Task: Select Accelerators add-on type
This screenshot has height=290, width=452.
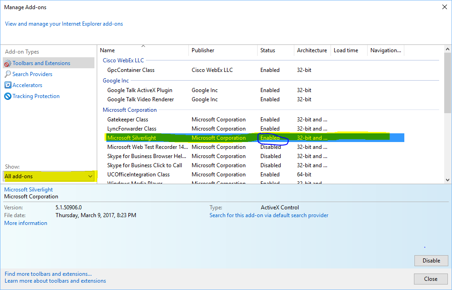Action: (x=28, y=85)
